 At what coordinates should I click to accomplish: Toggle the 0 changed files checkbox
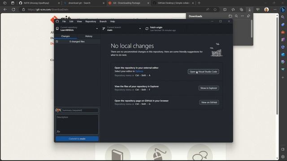pyautogui.click(x=57, y=42)
